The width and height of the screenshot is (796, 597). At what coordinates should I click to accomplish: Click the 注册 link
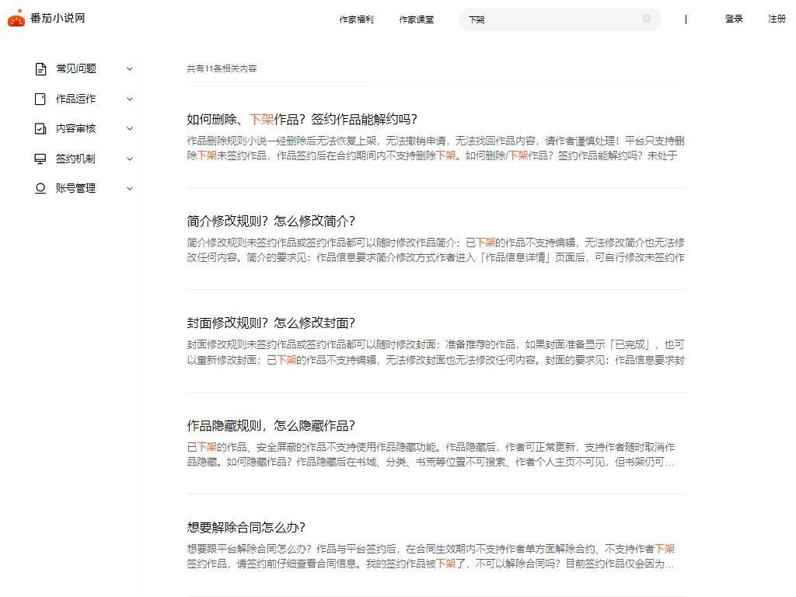click(x=777, y=19)
